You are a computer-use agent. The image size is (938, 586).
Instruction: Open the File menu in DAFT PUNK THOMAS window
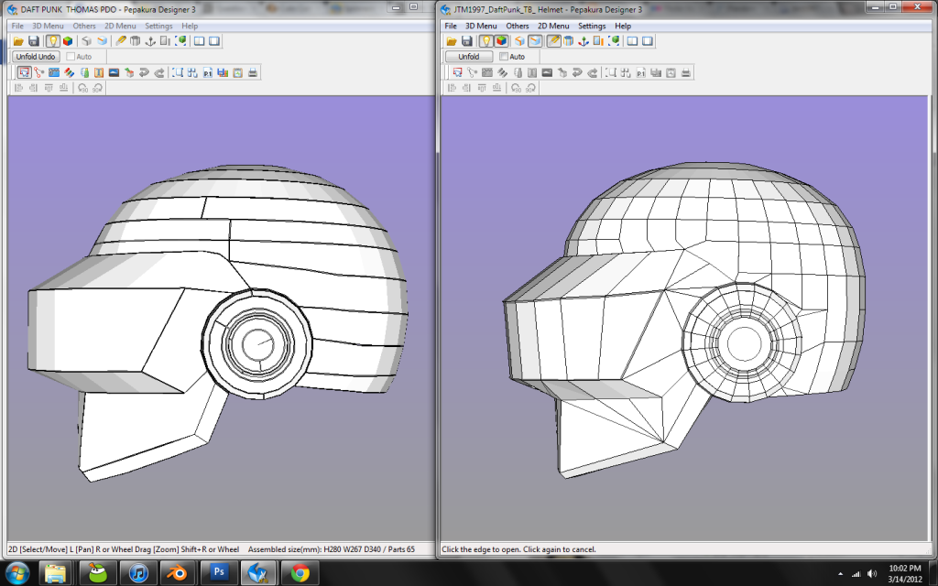tap(17, 26)
